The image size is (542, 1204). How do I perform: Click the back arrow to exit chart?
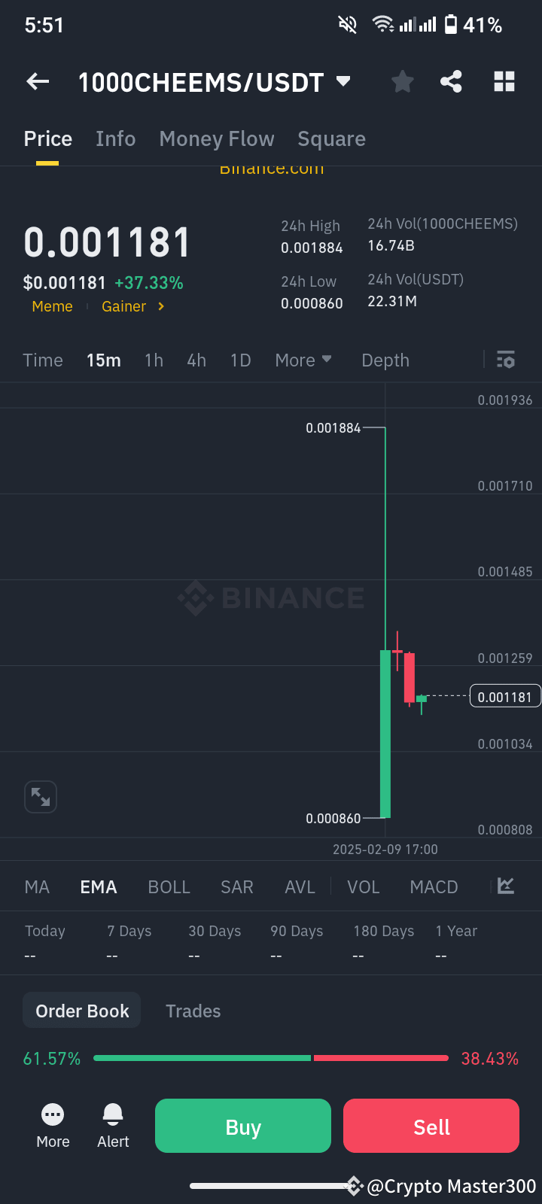[x=38, y=81]
